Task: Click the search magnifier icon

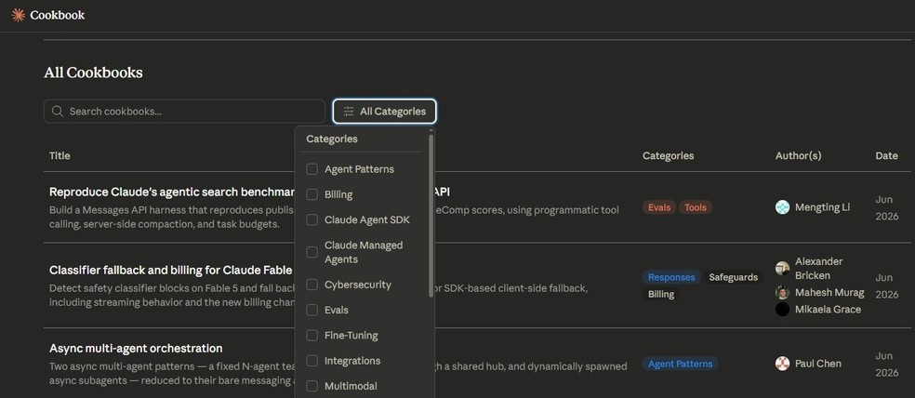Action: point(58,111)
